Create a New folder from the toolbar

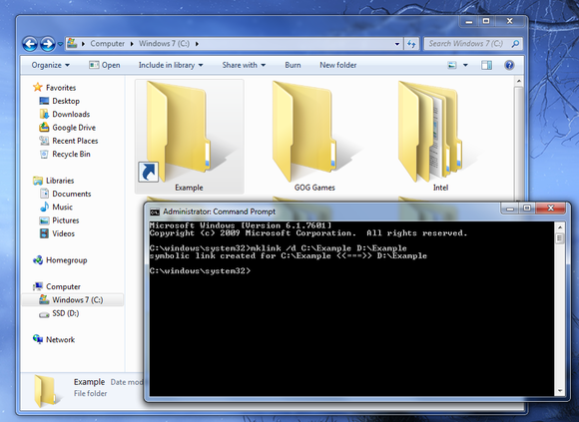(x=337, y=65)
